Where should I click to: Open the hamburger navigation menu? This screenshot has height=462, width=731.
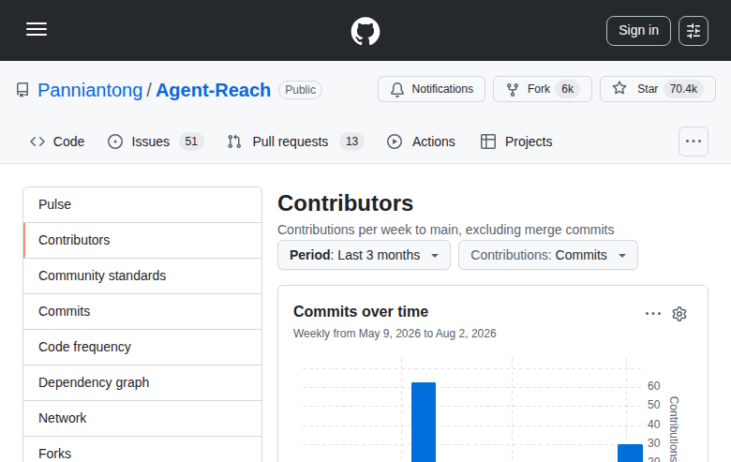(37, 29)
